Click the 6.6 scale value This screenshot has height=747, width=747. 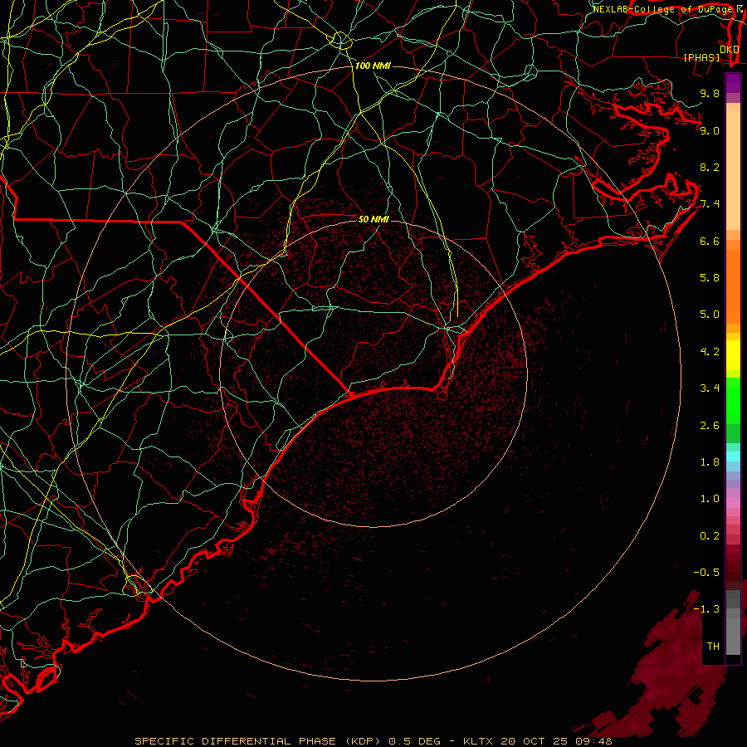(x=710, y=241)
